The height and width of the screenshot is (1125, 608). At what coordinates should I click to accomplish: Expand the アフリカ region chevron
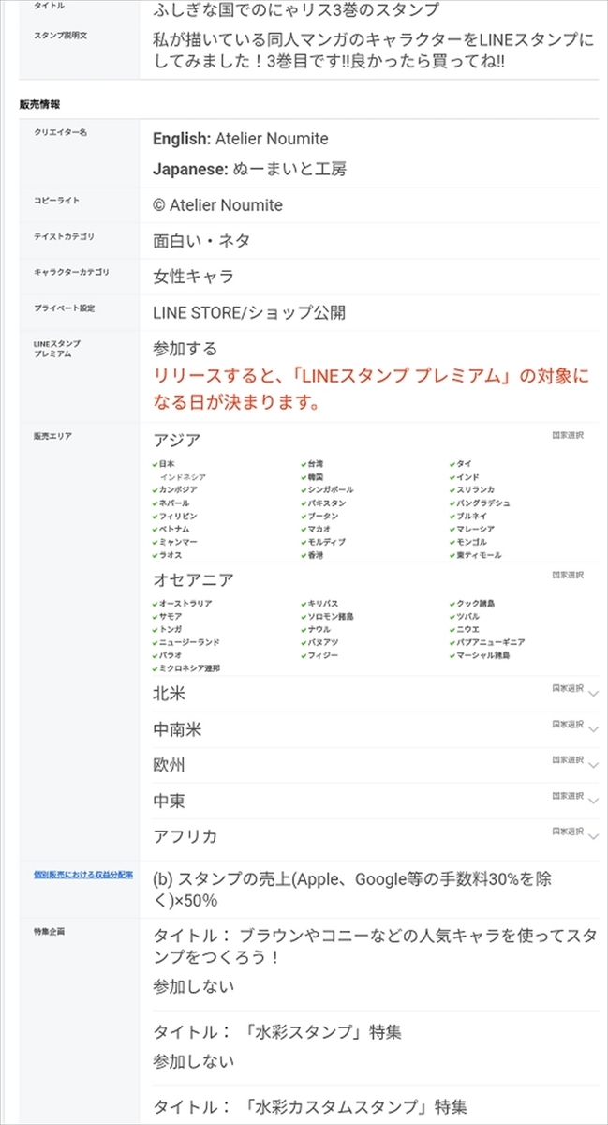click(593, 837)
